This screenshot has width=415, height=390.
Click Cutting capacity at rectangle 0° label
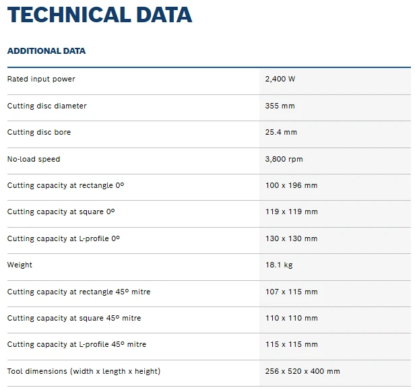tap(65, 185)
